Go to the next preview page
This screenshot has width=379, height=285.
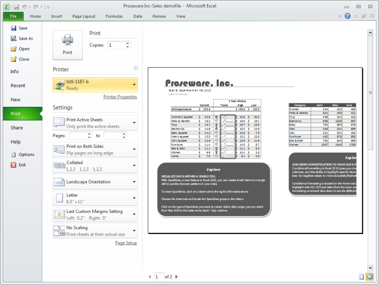coord(177,276)
